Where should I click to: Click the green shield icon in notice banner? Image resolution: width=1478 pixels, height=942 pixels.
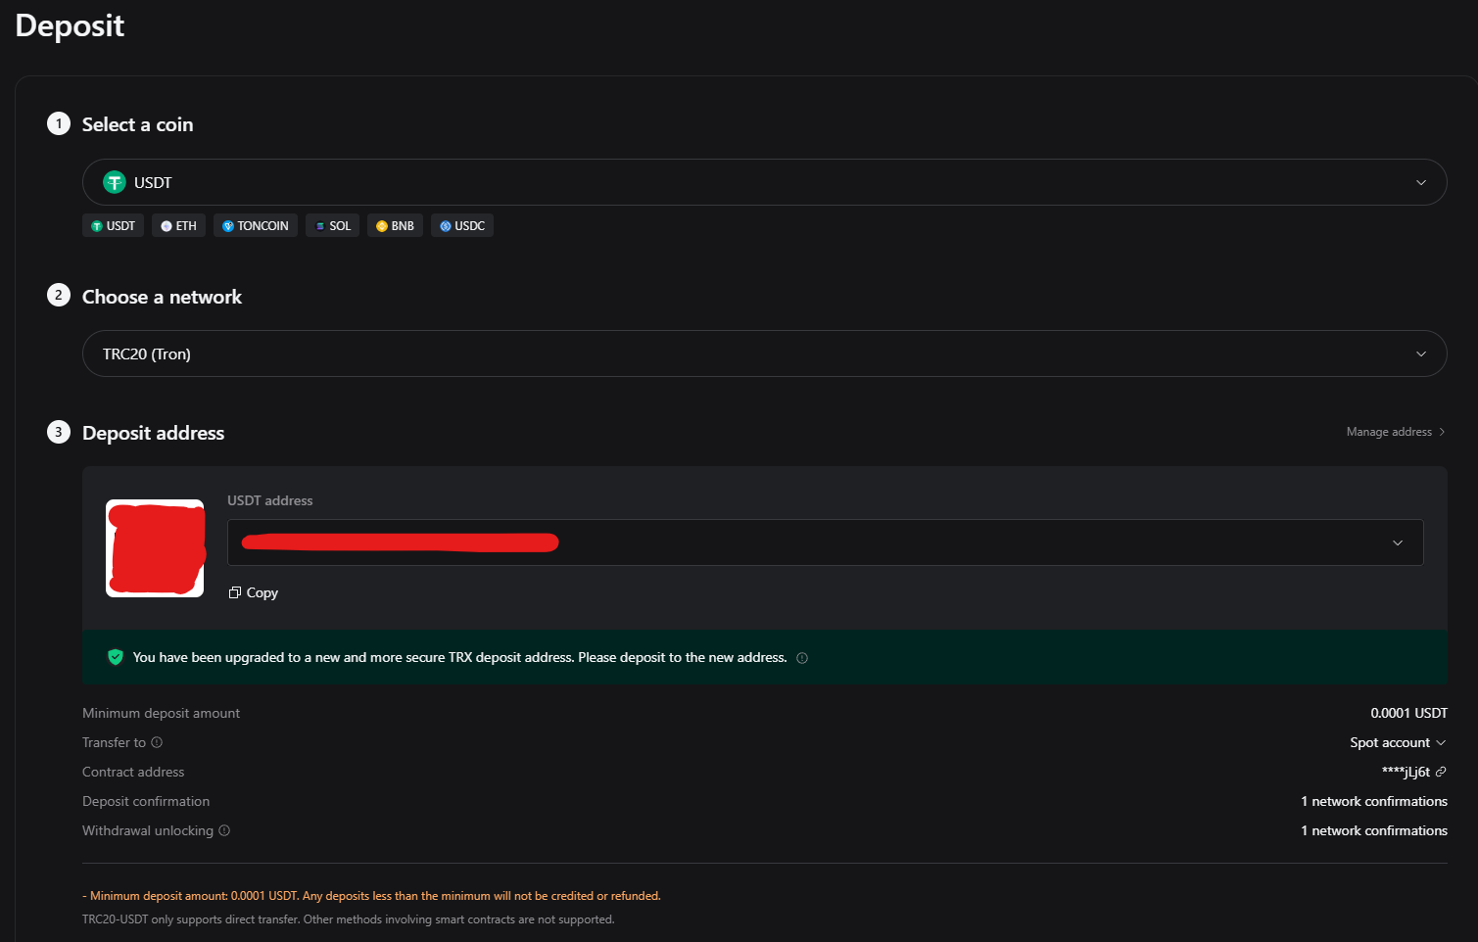116,657
